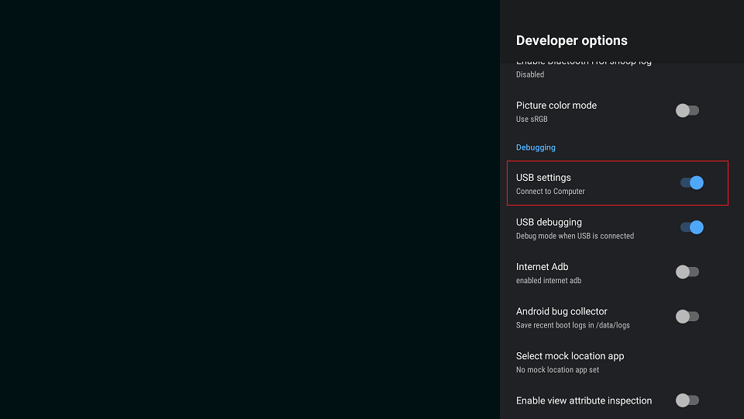The height and width of the screenshot is (419, 744).
Task: Click the "Use sRGB" subtitle
Action: tap(532, 119)
